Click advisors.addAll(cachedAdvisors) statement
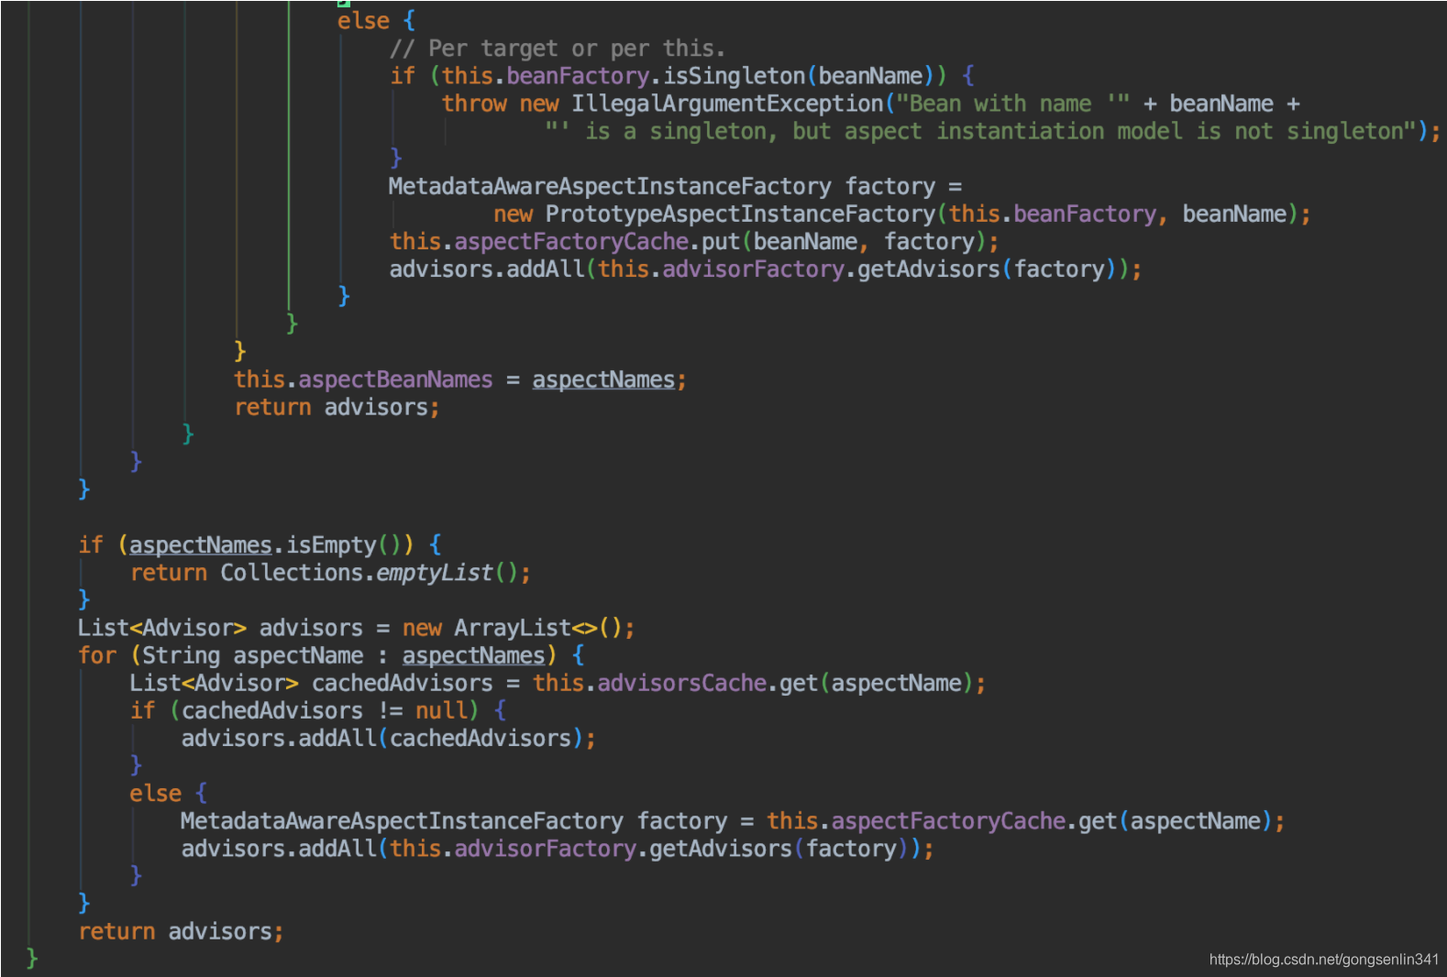The height and width of the screenshot is (977, 1447). click(389, 738)
